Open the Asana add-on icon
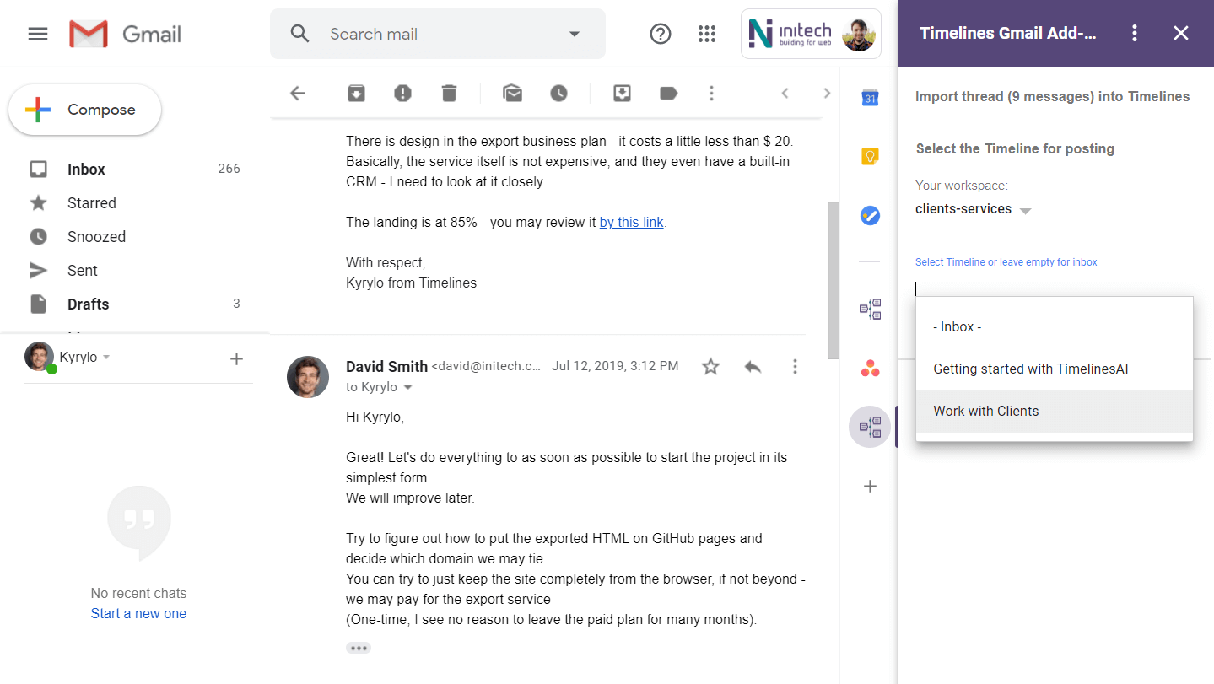Viewport: 1214px width, 684px height. coord(870,369)
